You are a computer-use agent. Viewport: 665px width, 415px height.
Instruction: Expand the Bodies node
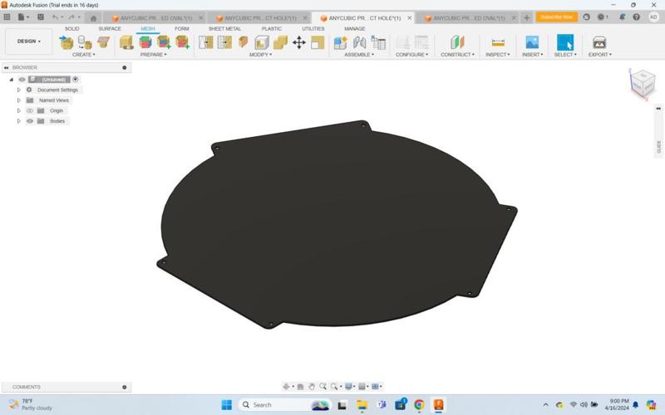(18, 121)
